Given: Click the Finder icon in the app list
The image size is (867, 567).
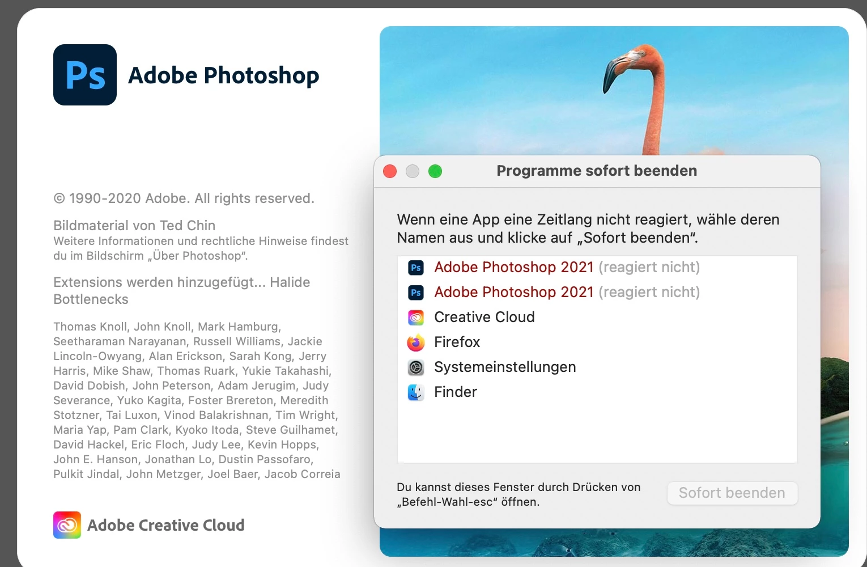Looking at the screenshot, I should coord(416,392).
